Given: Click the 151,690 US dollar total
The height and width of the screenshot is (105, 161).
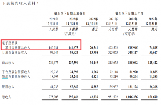Looking at the screenshot, I should tap(153, 97).
